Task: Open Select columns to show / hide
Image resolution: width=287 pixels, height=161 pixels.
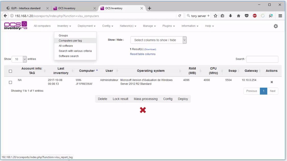Action: pos(158,40)
